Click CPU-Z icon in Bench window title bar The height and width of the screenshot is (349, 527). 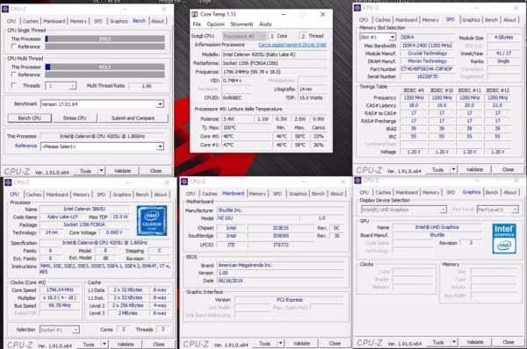(5, 9)
